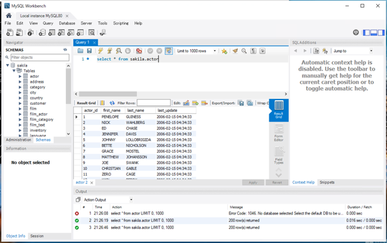The width and height of the screenshot is (387, 243).
Task: Import records from external file icon
Action: 250,103
